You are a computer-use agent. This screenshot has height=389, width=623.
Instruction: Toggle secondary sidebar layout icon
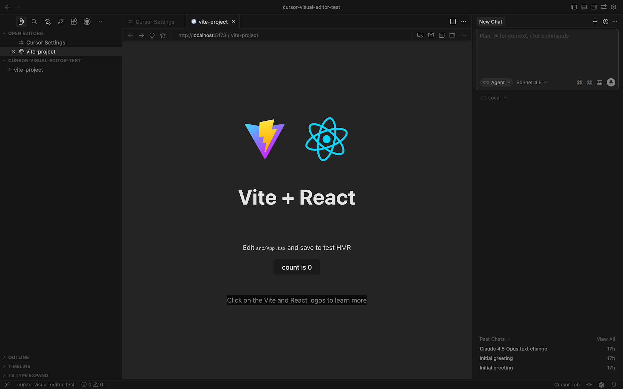(594, 7)
